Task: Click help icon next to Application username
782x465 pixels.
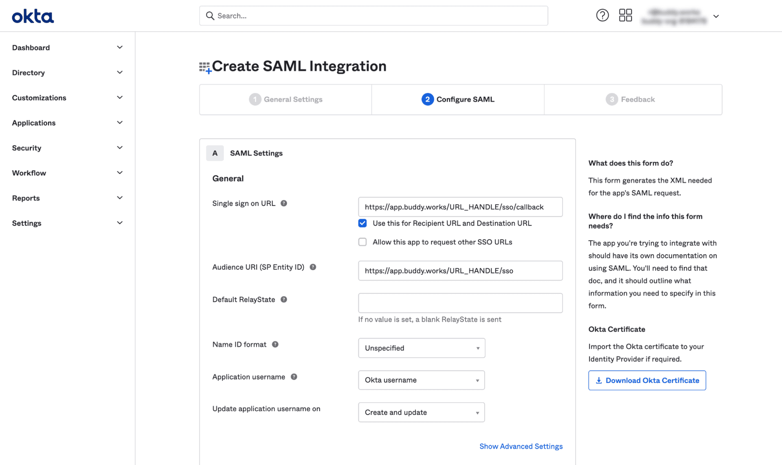Action: (294, 377)
